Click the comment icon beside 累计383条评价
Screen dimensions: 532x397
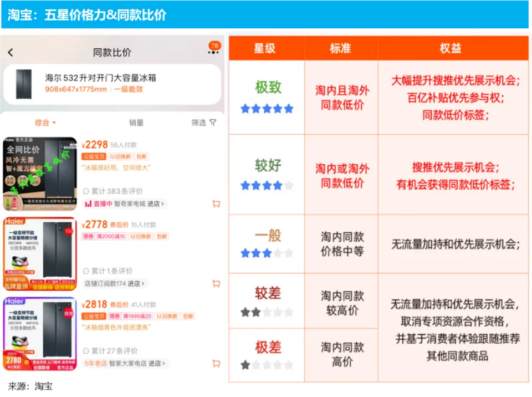point(86,191)
